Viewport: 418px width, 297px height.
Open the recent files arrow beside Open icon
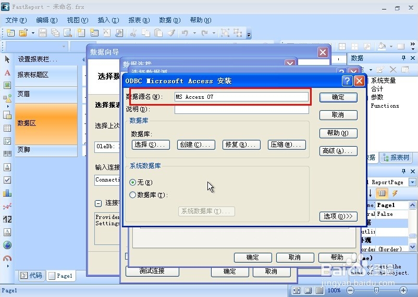point(33,33)
